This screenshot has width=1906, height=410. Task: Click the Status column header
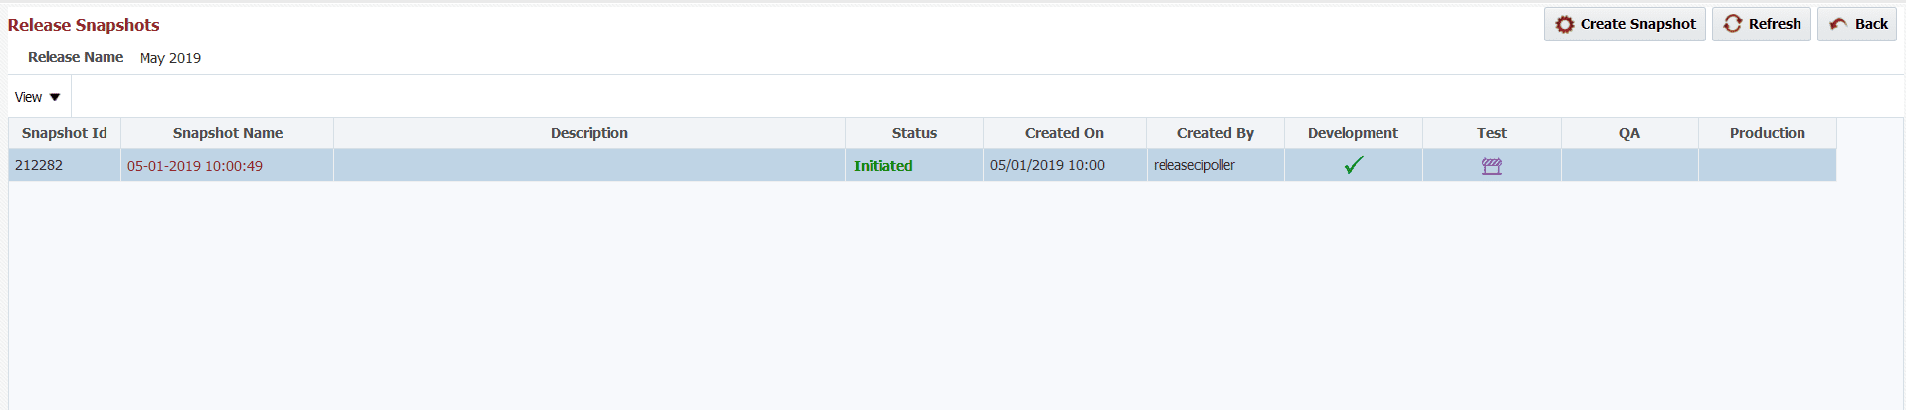click(914, 133)
